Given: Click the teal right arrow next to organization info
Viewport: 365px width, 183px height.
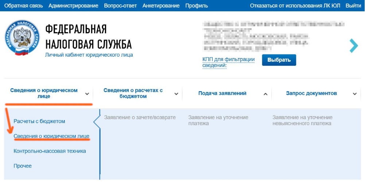Looking at the screenshot, I should 354,46.
